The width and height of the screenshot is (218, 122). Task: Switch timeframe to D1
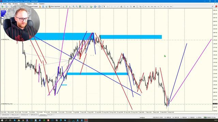click(165, 6)
